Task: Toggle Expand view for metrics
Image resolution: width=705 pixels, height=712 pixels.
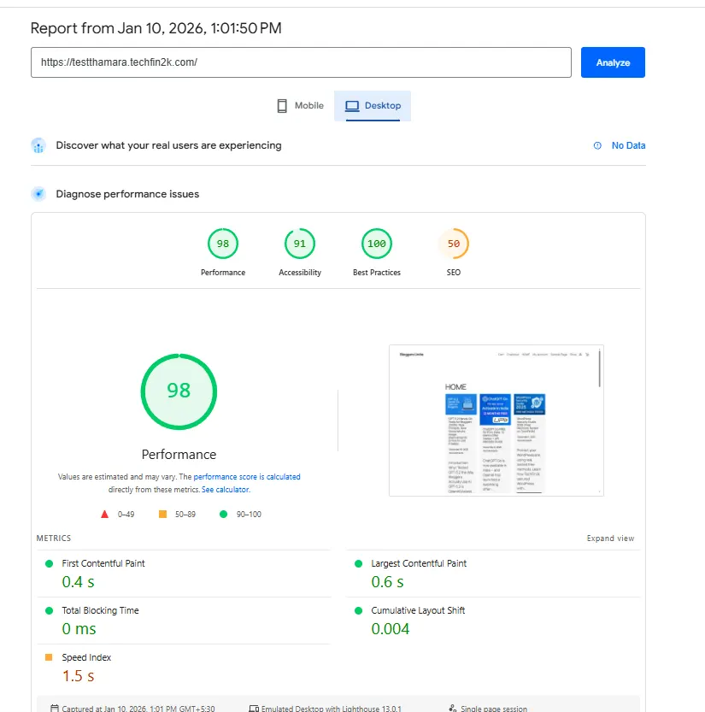Action: 610,538
